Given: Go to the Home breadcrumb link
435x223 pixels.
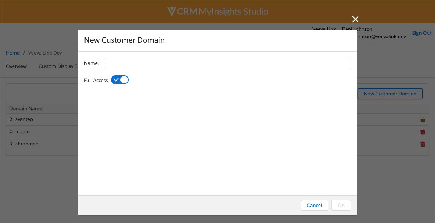Looking at the screenshot, I should click(x=13, y=53).
